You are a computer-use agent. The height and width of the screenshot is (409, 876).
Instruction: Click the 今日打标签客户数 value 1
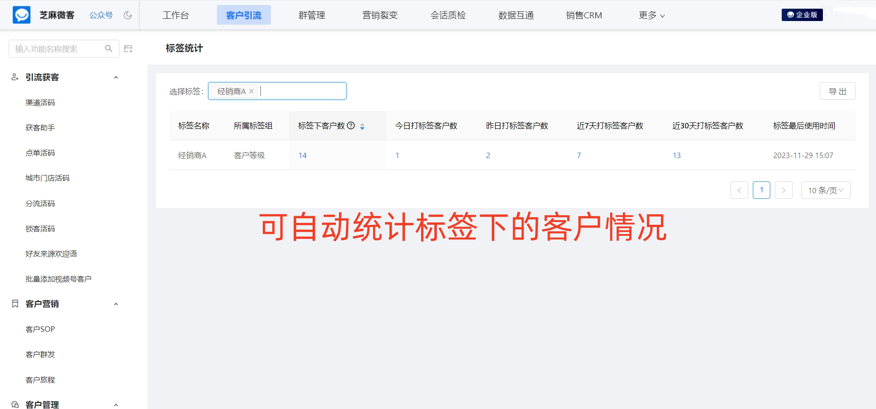coord(397,155)
